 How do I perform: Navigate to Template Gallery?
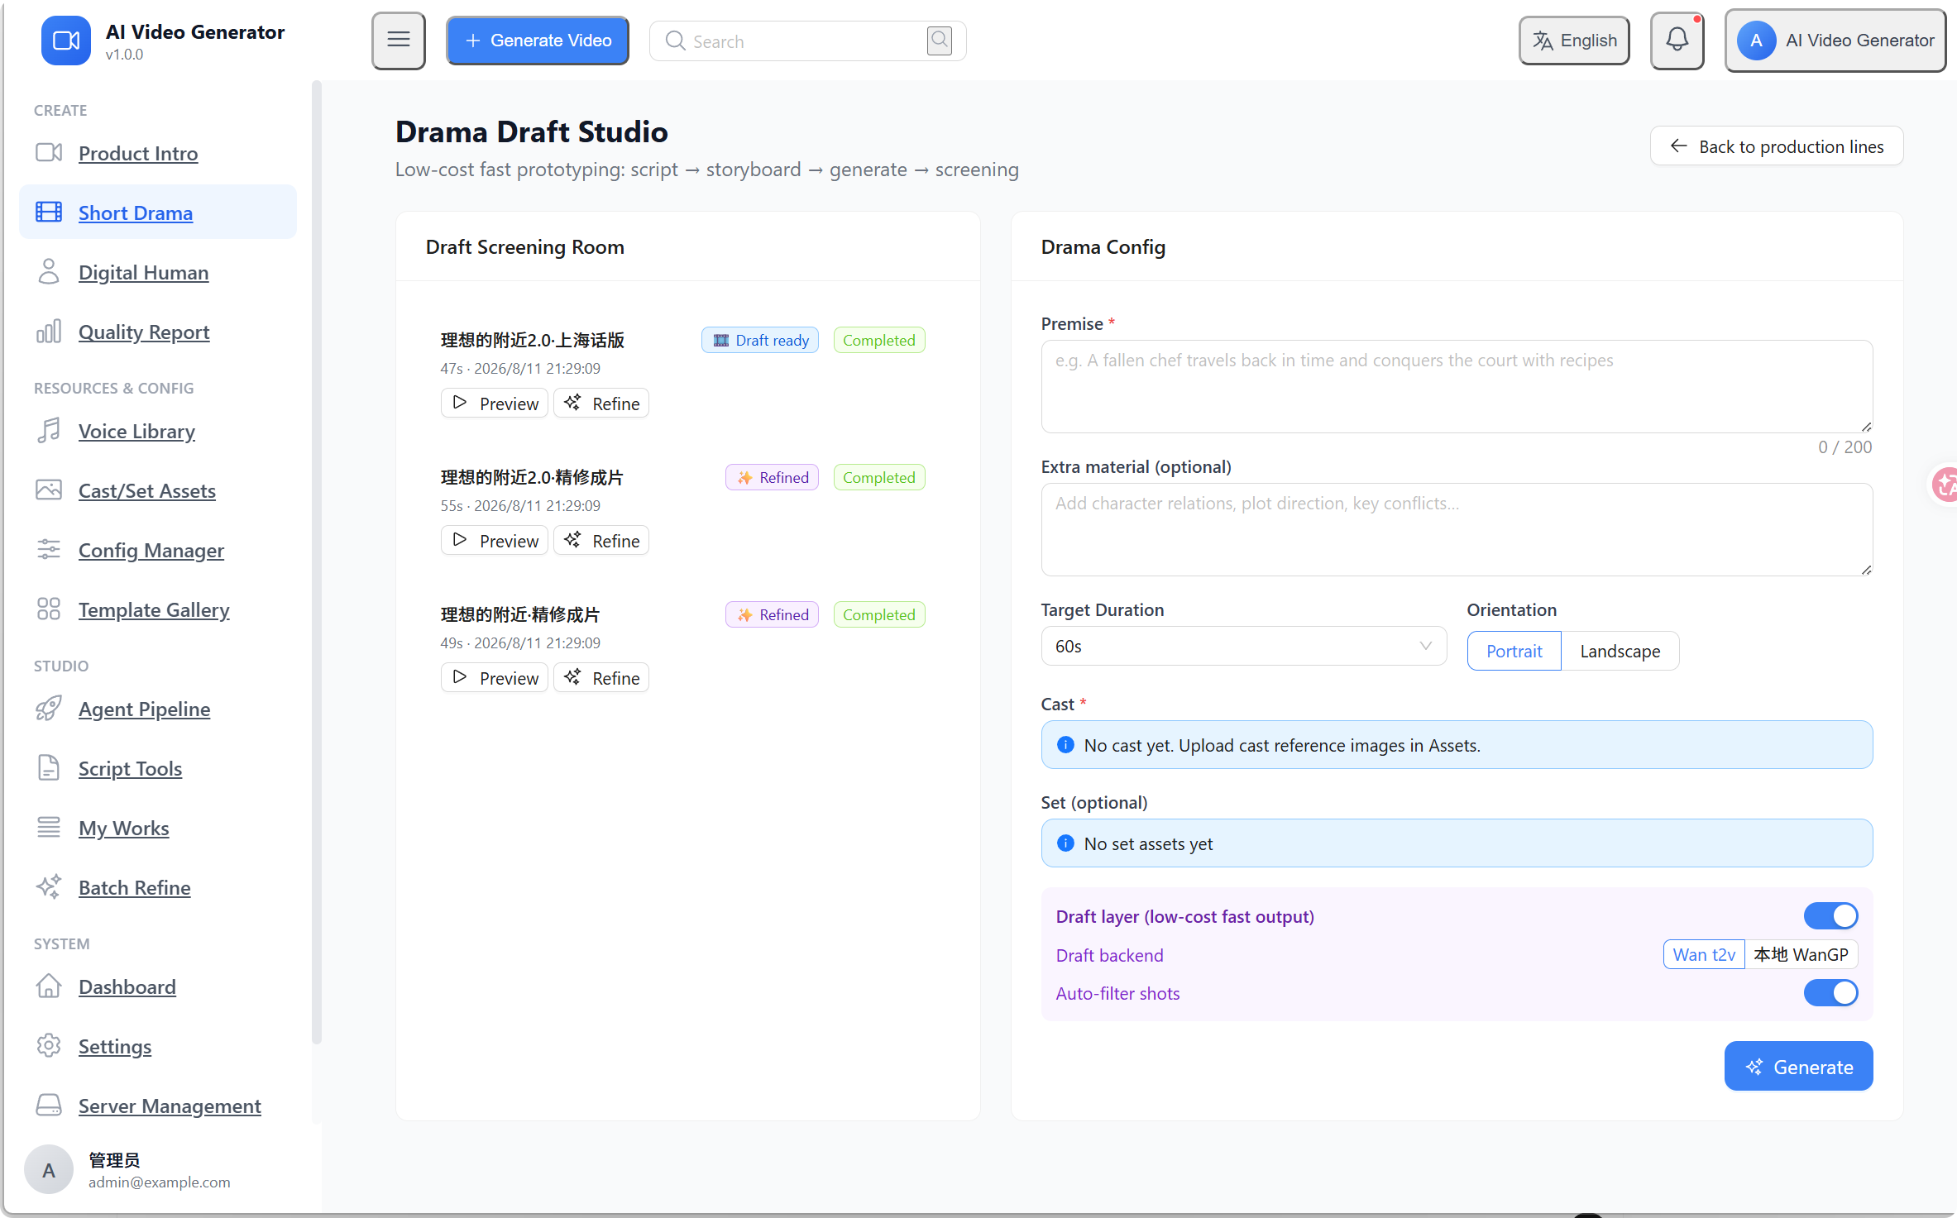tap(154, 609)
